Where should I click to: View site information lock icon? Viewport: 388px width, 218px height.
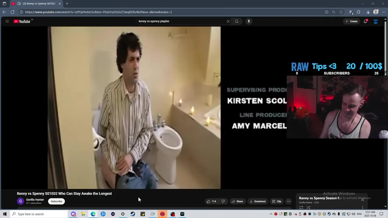pos(21,12)
